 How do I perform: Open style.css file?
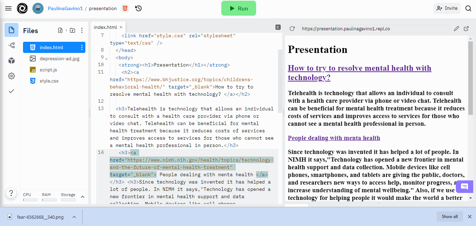click(x=54, y=81)
